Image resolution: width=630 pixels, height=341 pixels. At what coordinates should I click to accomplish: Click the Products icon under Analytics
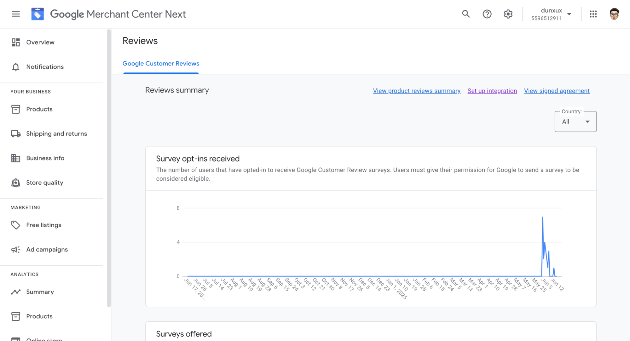15,316
